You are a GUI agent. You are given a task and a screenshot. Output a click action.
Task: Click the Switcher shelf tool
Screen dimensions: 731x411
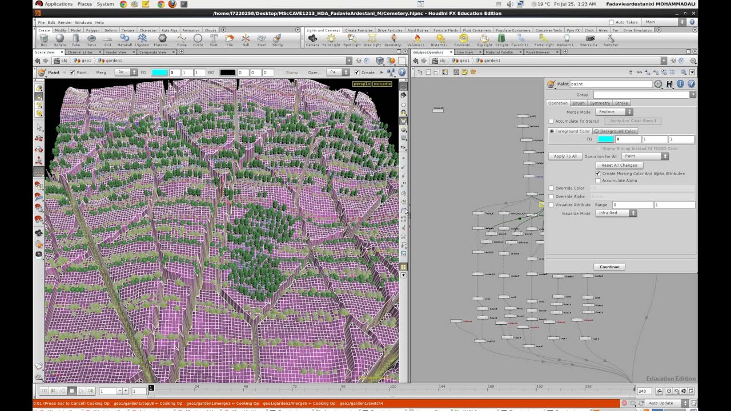[x=611, y=40]
